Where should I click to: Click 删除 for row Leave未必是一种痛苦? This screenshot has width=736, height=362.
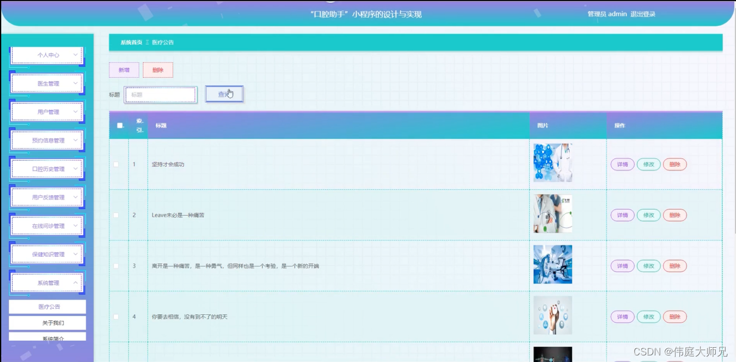[675, 215]
